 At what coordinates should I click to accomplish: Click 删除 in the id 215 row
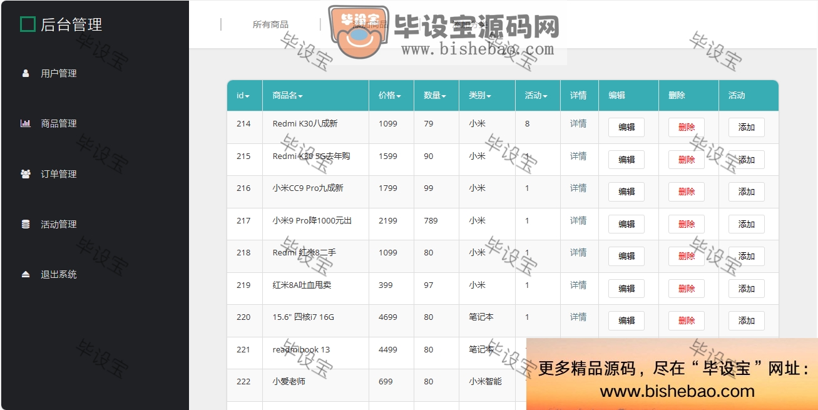coord(687,160)
